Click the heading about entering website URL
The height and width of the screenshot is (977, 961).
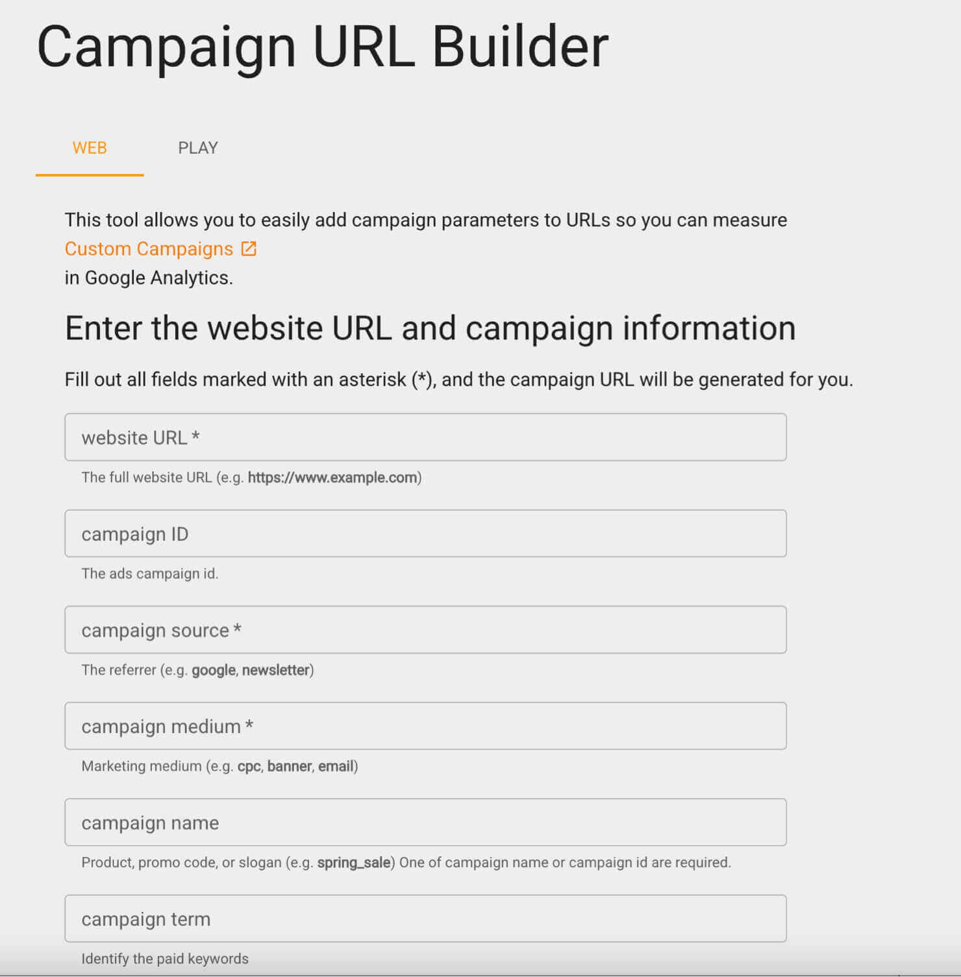click(430, 327)
